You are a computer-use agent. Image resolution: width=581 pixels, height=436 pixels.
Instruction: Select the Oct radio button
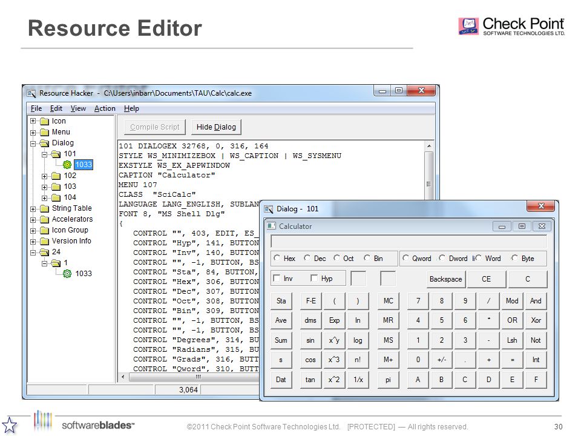click(336, 258)
